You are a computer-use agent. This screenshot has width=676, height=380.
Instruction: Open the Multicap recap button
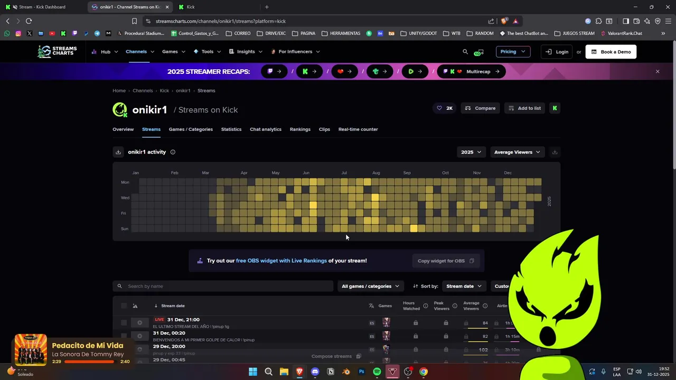pos(471,71)
